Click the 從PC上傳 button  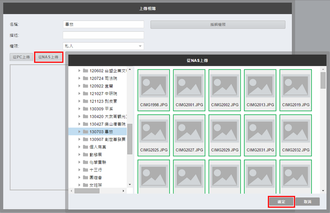click(x=21, y=57)
